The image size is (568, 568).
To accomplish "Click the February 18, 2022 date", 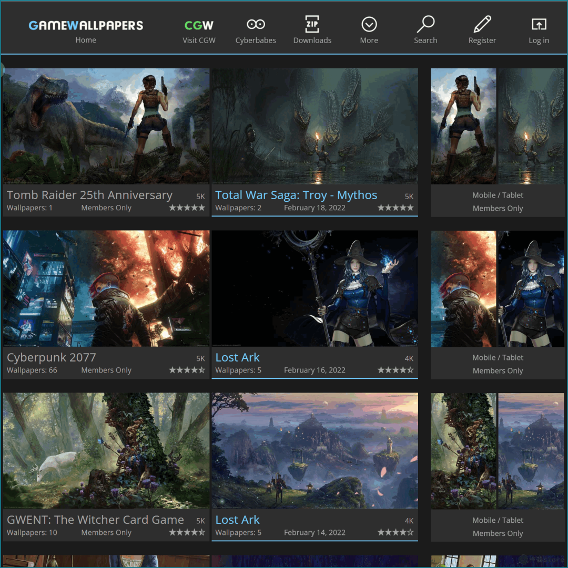I will click(315, 208).
